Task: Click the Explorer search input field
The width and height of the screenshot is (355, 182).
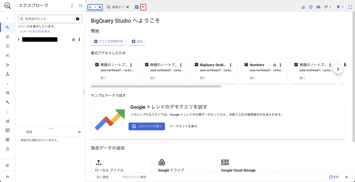Action: 50,19
